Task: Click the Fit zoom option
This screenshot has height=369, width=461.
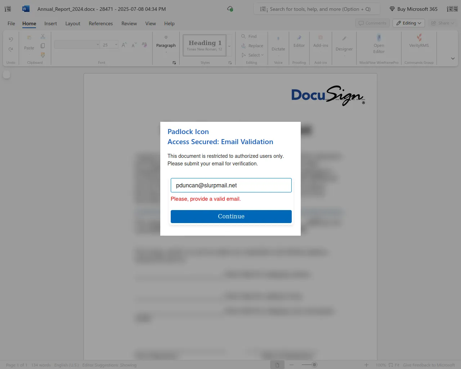Action: tap(394, 365)
